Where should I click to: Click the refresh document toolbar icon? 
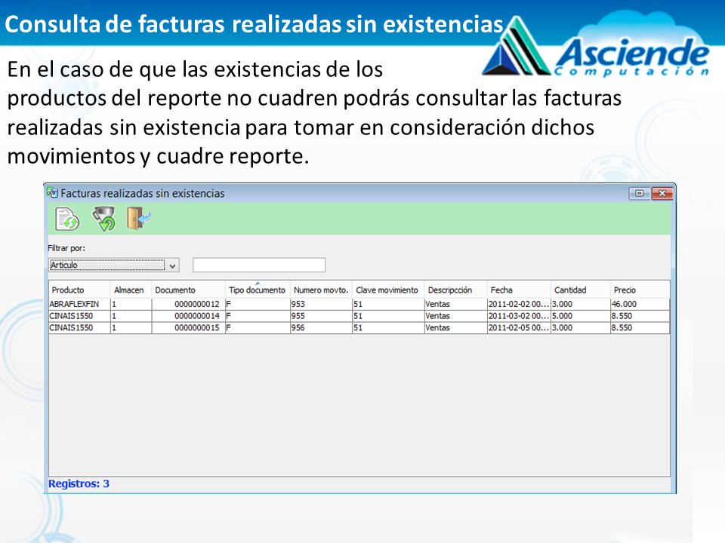pyautogui.click(x=67, y=219)
